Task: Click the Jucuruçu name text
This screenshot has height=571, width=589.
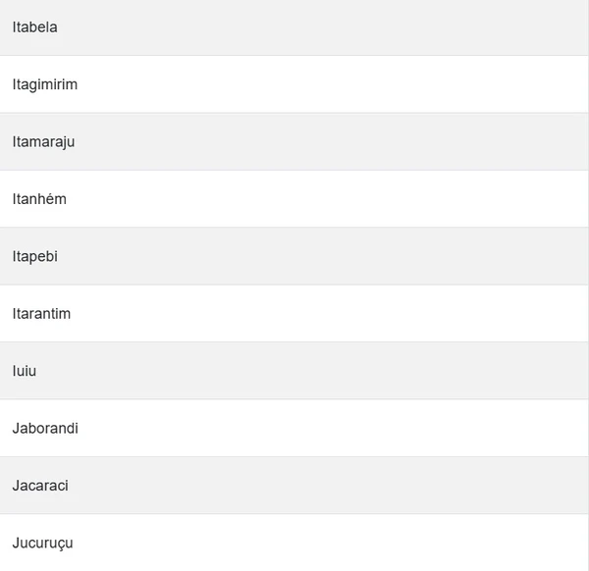Action: (x=43, y=543)
